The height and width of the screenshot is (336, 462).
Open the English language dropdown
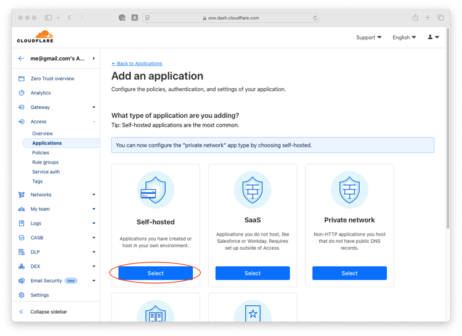point(404,38)
